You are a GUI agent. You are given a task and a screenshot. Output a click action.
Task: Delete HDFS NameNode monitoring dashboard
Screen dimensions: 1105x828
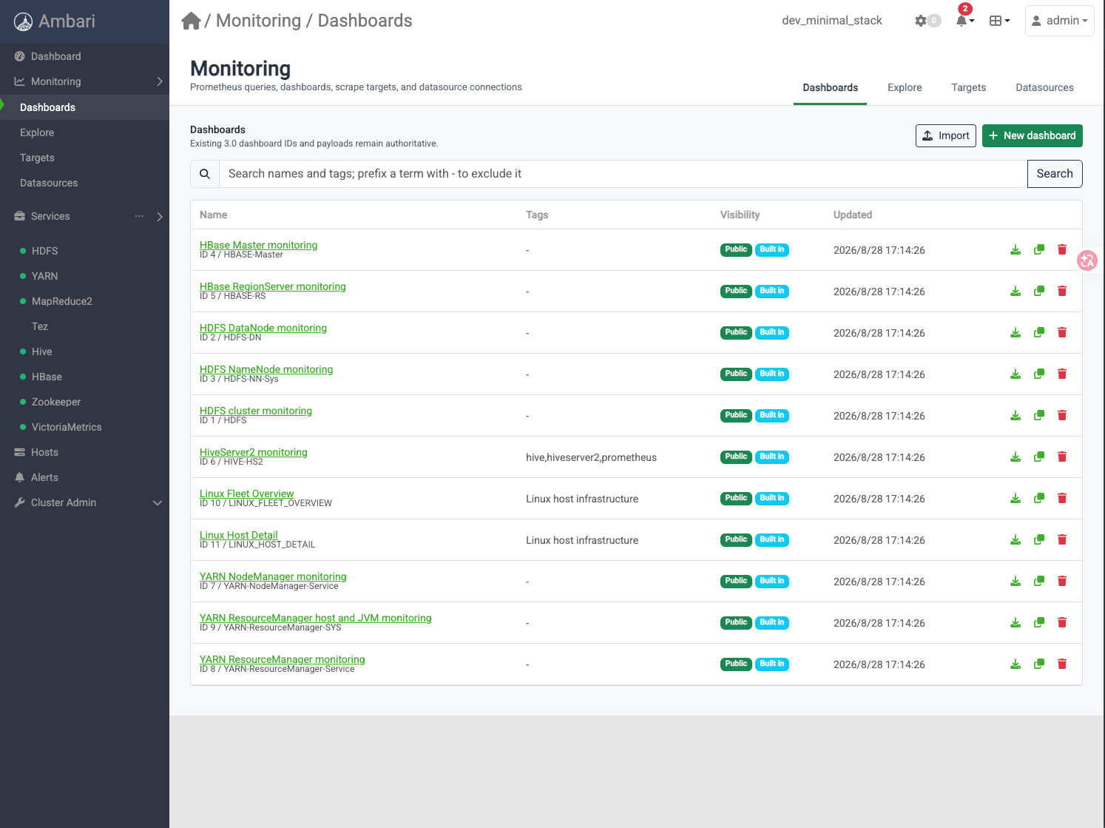pos(1062,374)
